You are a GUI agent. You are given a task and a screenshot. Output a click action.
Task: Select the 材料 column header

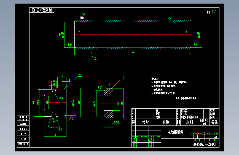coord(190,122)
